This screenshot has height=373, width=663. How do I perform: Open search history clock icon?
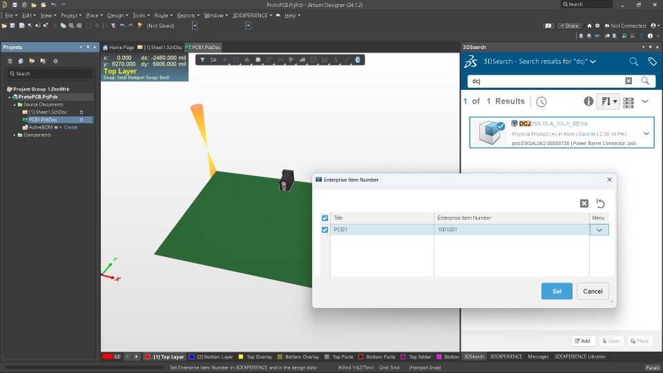click(x=541, y=102)
